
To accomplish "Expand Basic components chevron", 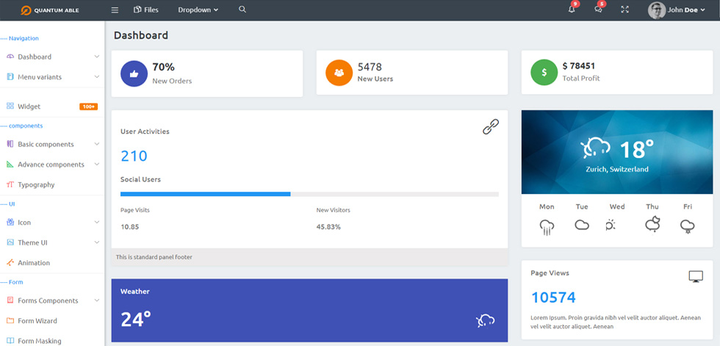I will point(97,144).
